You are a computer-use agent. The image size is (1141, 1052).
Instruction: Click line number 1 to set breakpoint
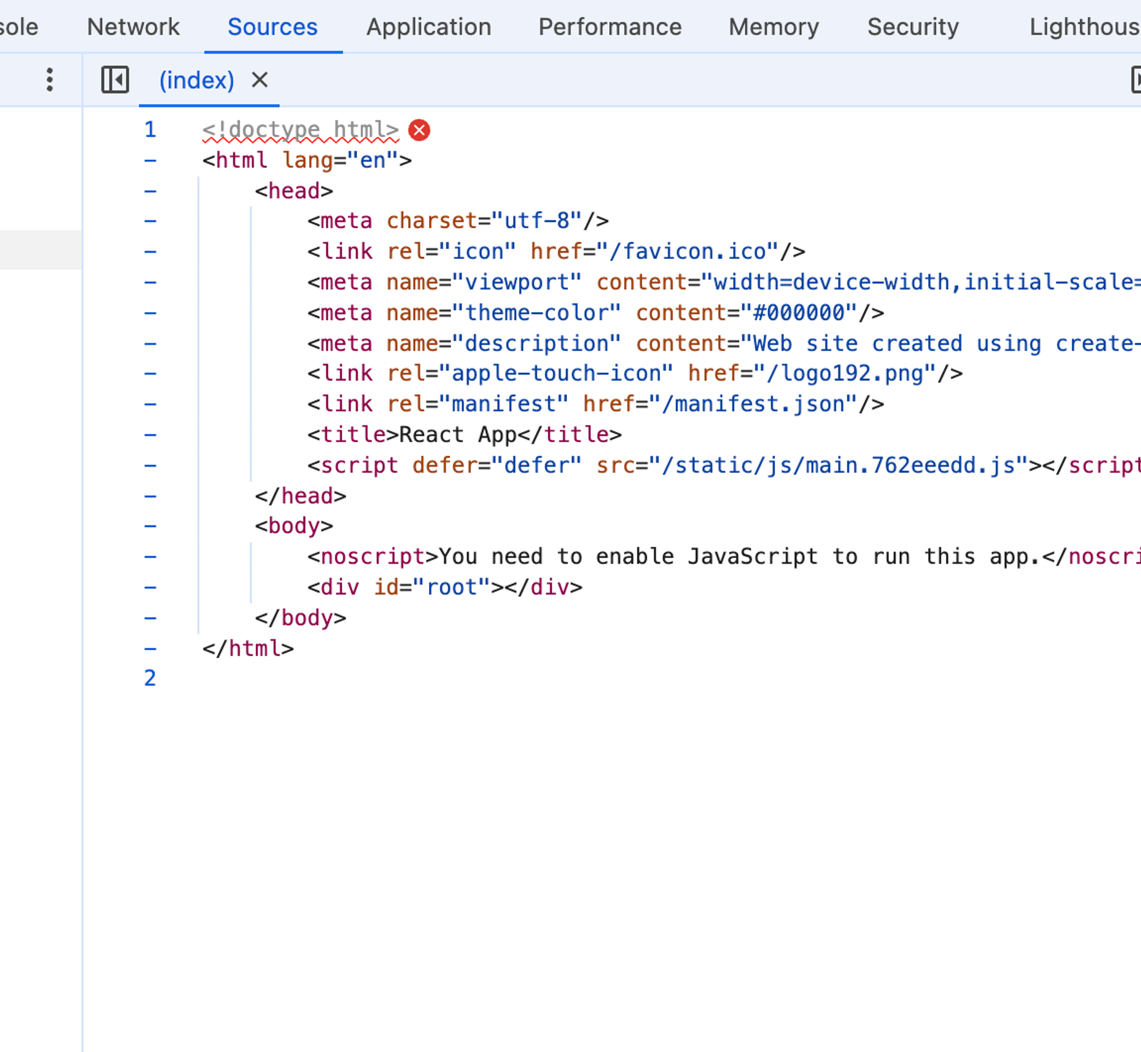(150, 130)
